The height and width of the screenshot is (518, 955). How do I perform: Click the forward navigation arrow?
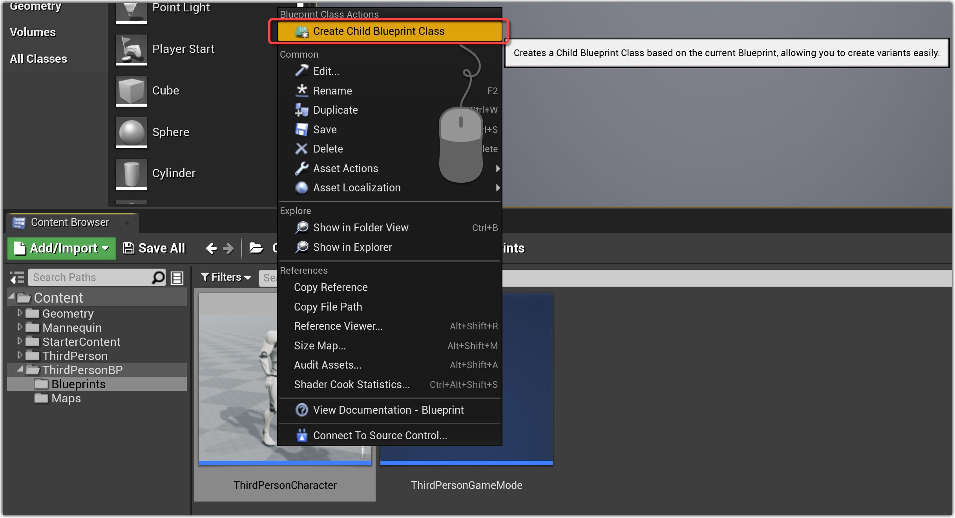228,248
